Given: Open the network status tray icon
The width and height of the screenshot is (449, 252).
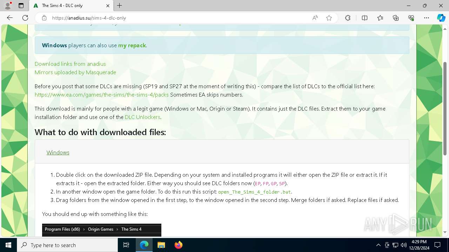Looking at the screenshot, I should coord(395,245).
